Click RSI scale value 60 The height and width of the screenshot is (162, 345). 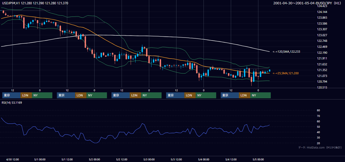tap(318, 121)
